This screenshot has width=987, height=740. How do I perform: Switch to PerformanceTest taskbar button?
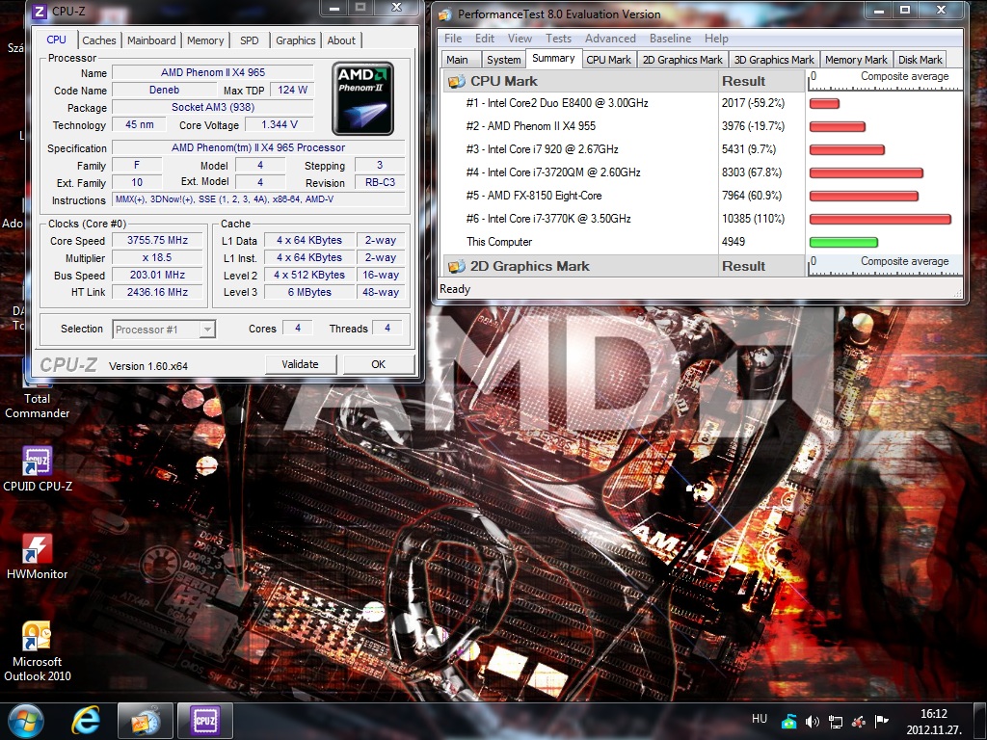coord(145,721)
